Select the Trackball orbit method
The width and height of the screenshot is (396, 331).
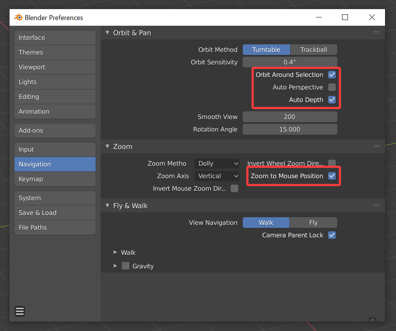click(313, 49)
